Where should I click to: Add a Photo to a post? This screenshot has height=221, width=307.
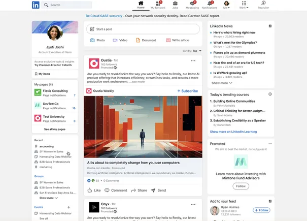pos(97,40)
